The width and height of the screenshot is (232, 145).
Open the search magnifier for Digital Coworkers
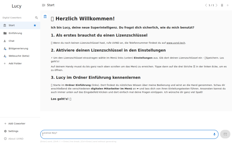click(x=36, y=18)
